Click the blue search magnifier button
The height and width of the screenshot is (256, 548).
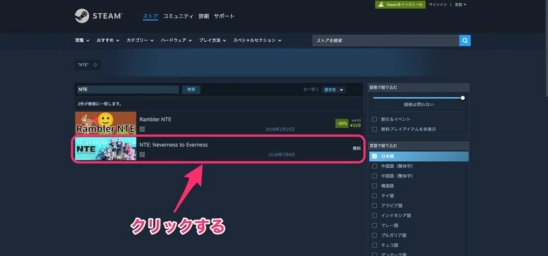pyautogui.click(x=465, y=41)
